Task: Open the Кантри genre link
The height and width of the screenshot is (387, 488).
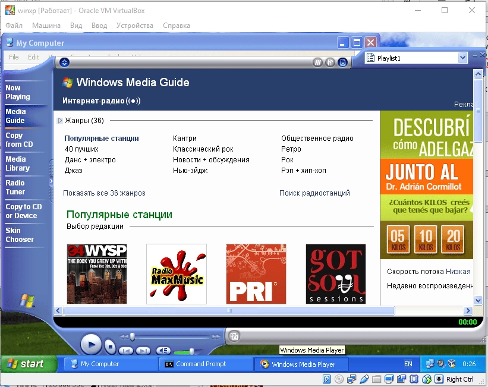Action: tap(184, 139)
